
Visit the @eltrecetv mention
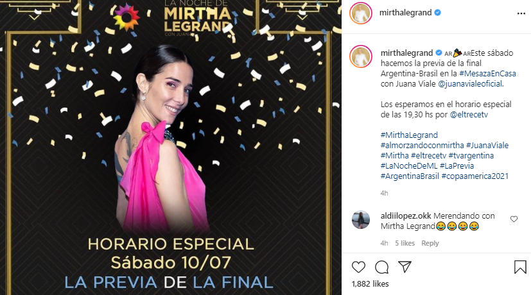[x=469, y=114]
